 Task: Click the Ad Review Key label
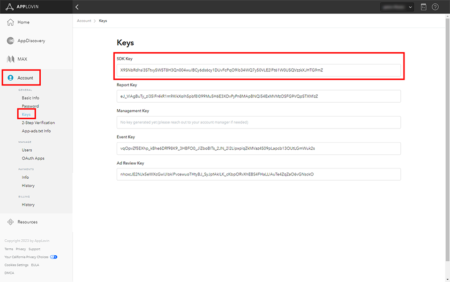130,163
